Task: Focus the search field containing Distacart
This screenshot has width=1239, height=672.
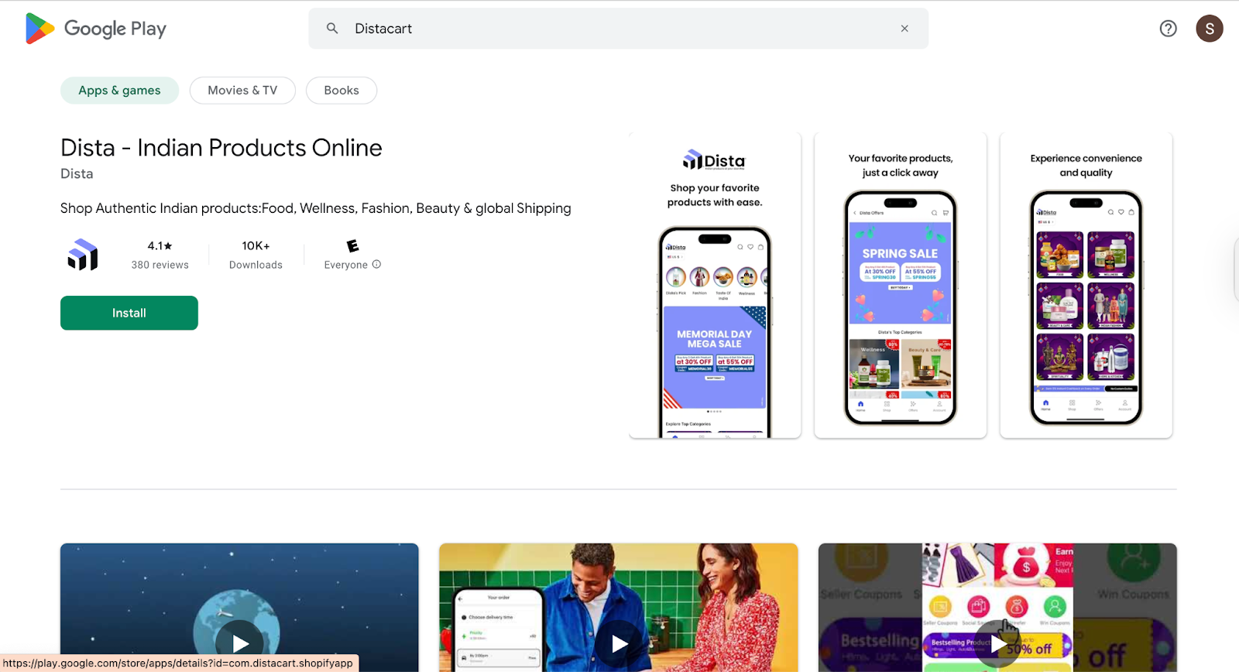Action: (618, 29)
